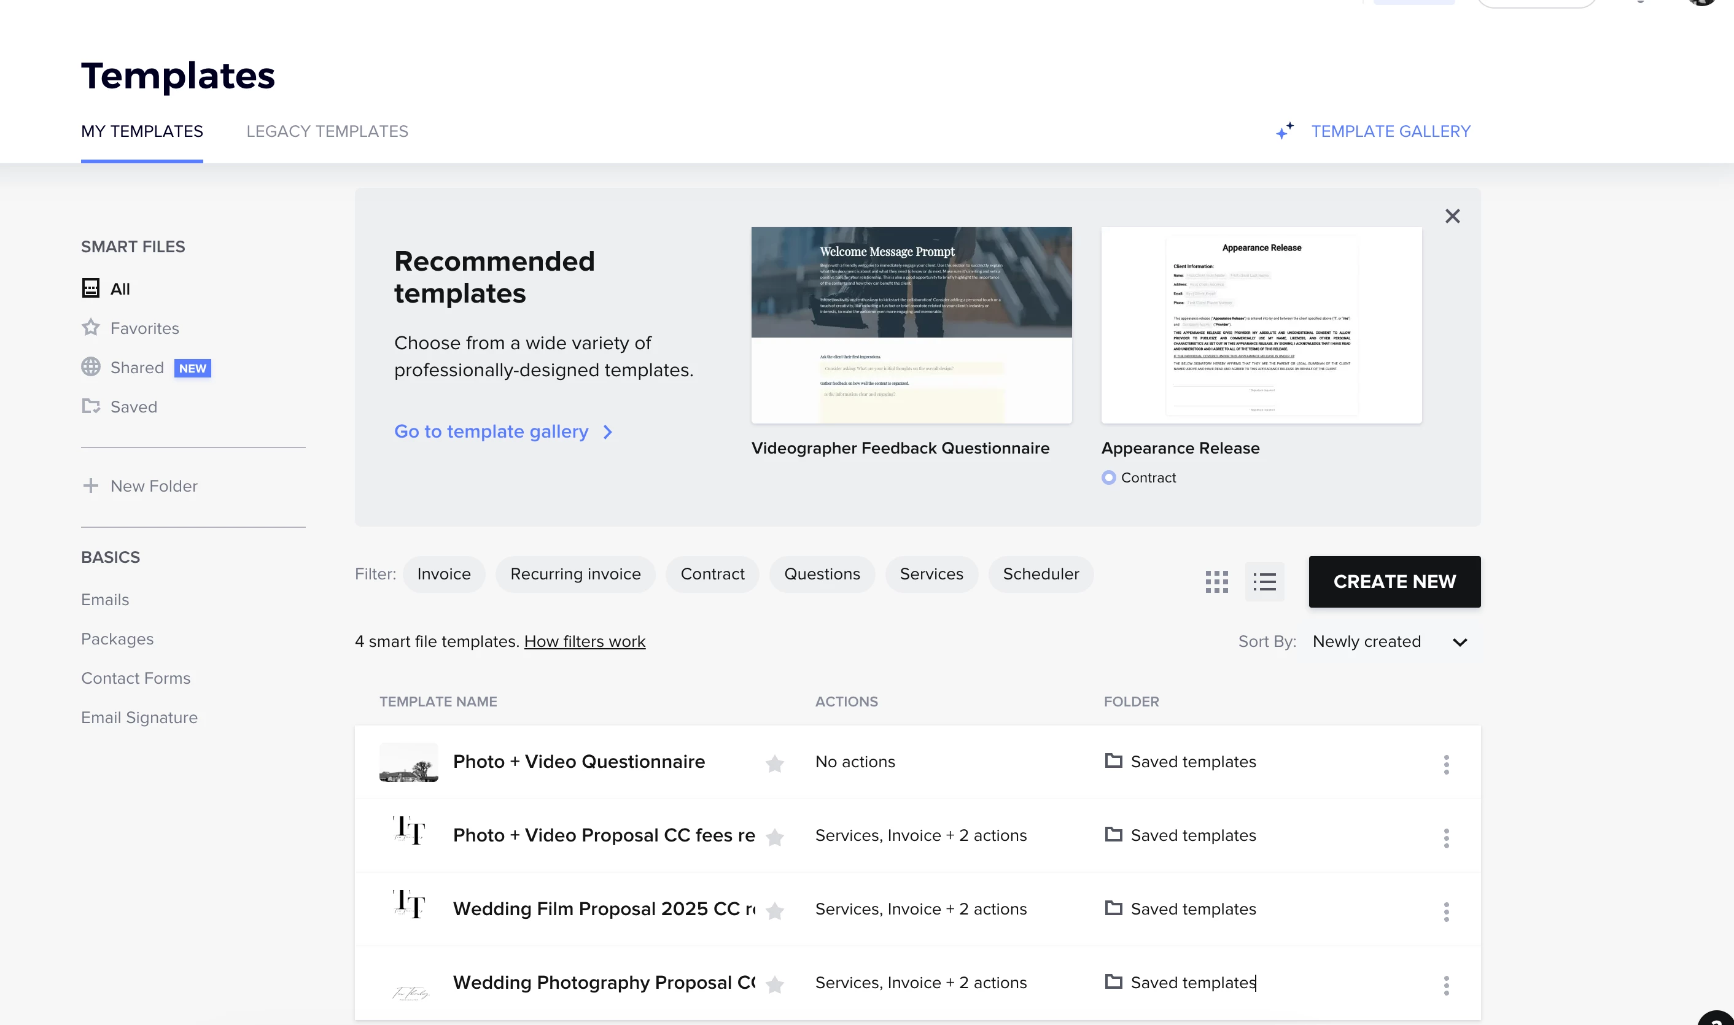Image resolution: width=1734 pixels, height=1025 pixels.
Task: Open options menu for Wedding Photography Proposal
Action: [1446, 985]
